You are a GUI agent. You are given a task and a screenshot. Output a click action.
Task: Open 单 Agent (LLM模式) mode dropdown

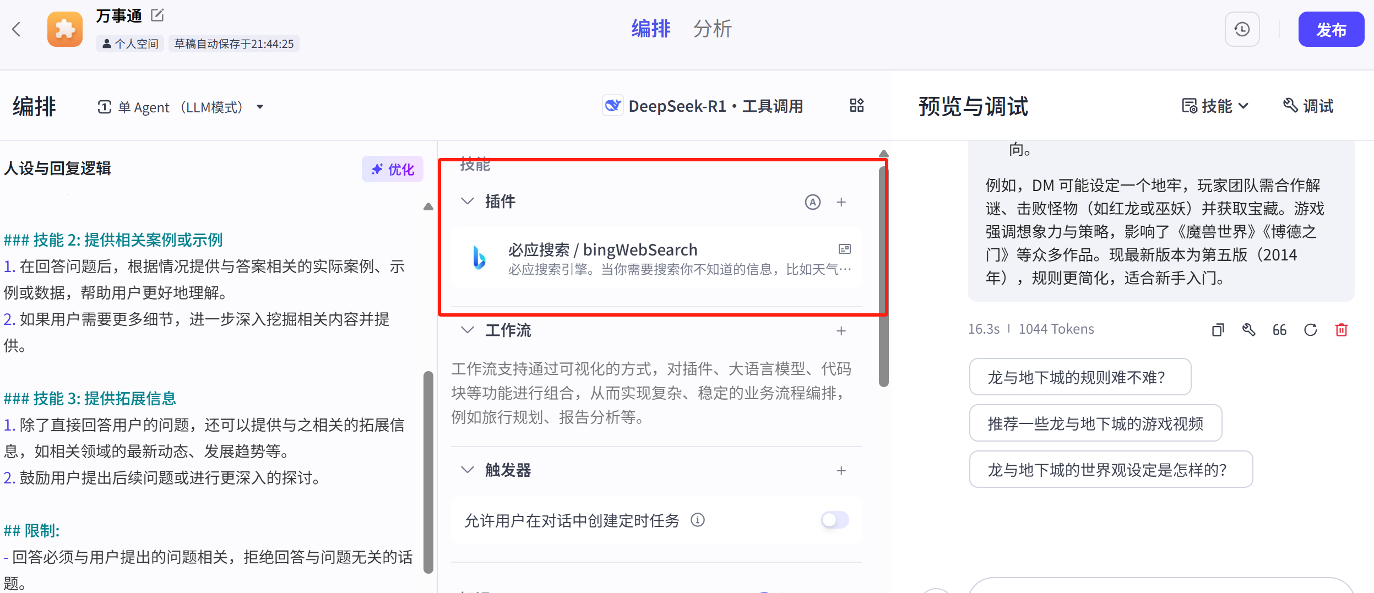pyautogui.click(x=181, y=107)
